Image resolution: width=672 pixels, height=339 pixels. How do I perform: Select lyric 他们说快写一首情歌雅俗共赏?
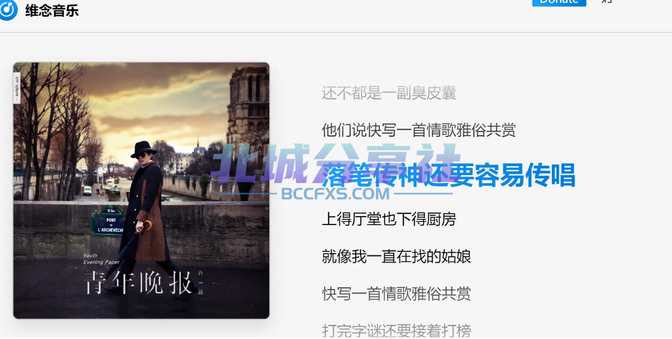418,130
